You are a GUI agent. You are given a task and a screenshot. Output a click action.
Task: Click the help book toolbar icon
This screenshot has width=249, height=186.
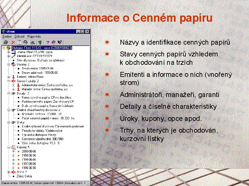(54, 42)
